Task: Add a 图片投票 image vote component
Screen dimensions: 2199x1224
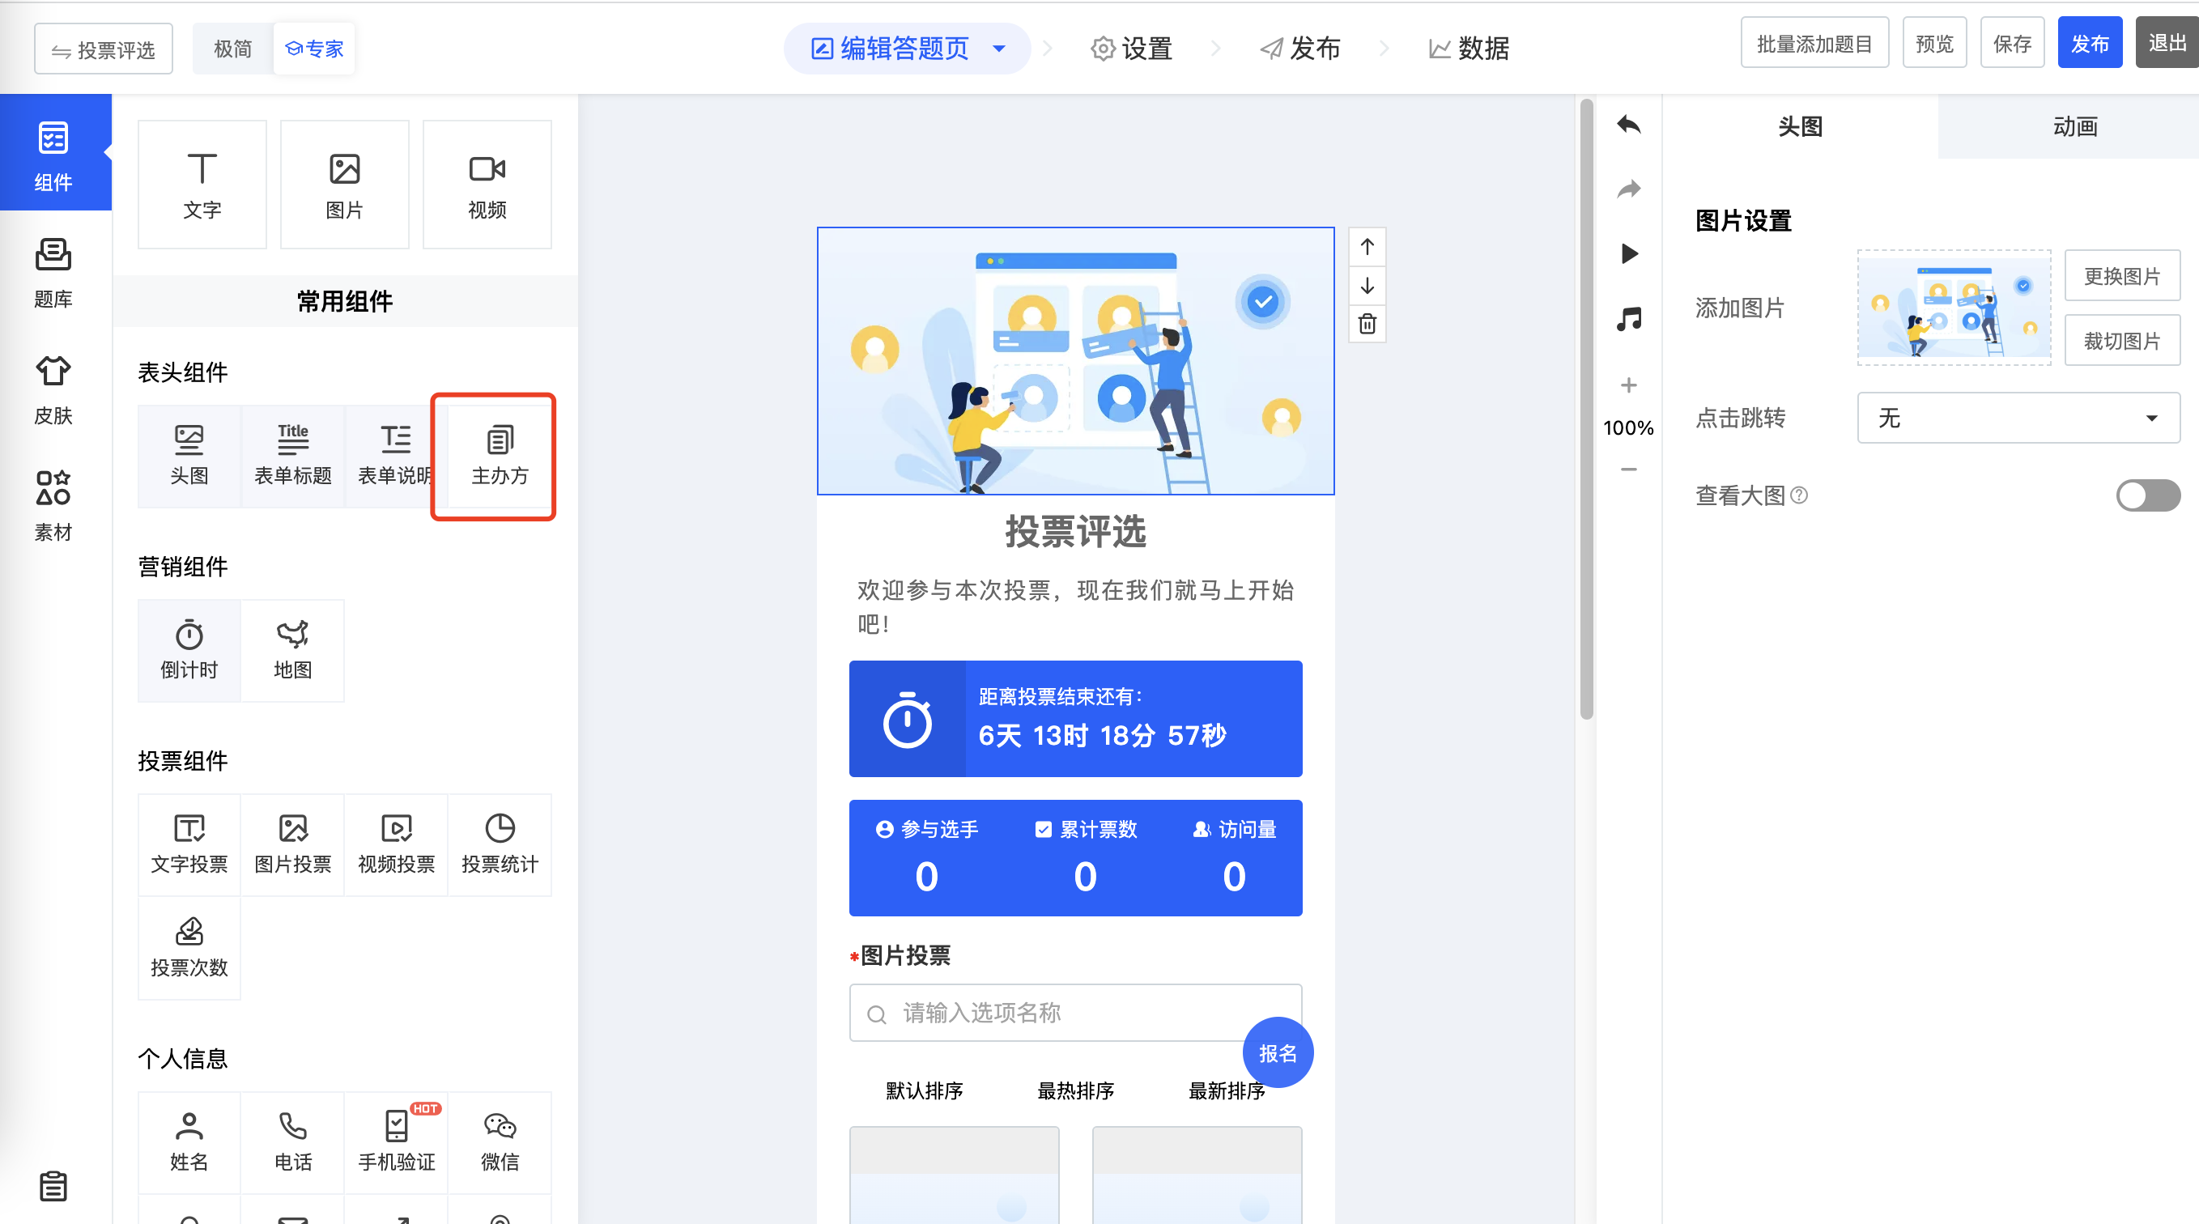Action: (293, 845)
